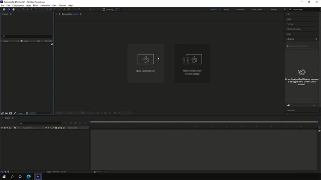Viewport: 321px width, 180px height.
Task: Click the project flowchart view icon
Action: 52,44
